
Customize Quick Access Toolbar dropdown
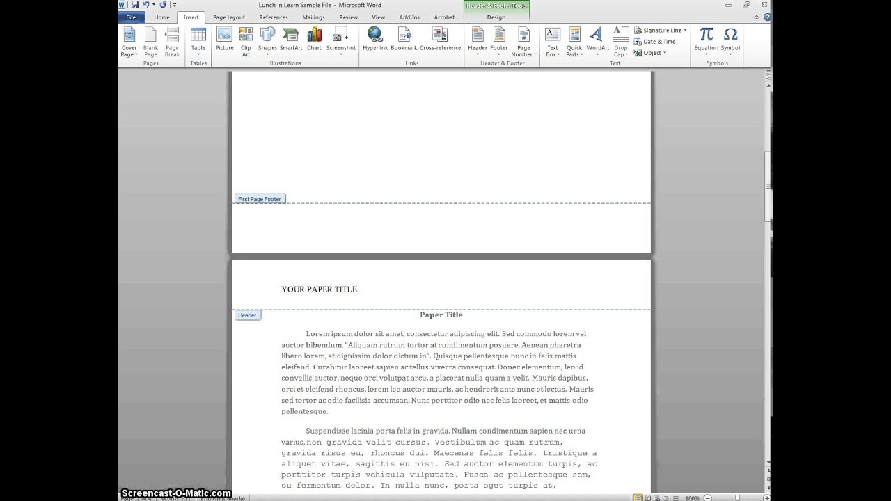[173, 5]
